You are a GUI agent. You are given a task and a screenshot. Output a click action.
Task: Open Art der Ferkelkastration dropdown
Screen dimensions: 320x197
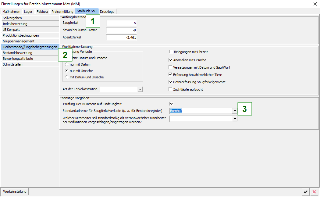point(140,89)
